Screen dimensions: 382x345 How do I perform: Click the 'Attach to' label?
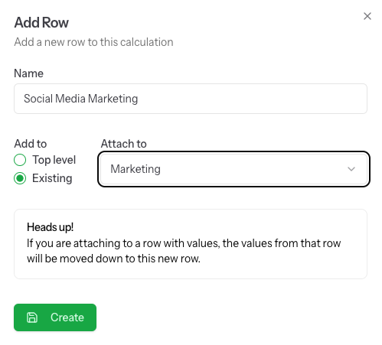pyautogui.click(x=124, y=144)
